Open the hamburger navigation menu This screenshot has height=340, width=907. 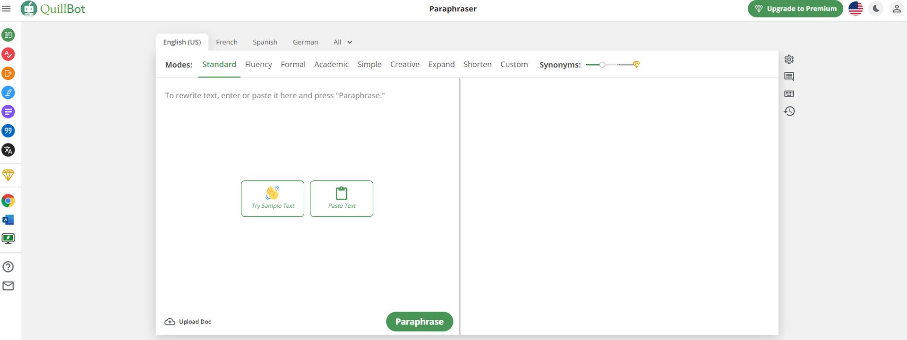click(x=7, y=8)
